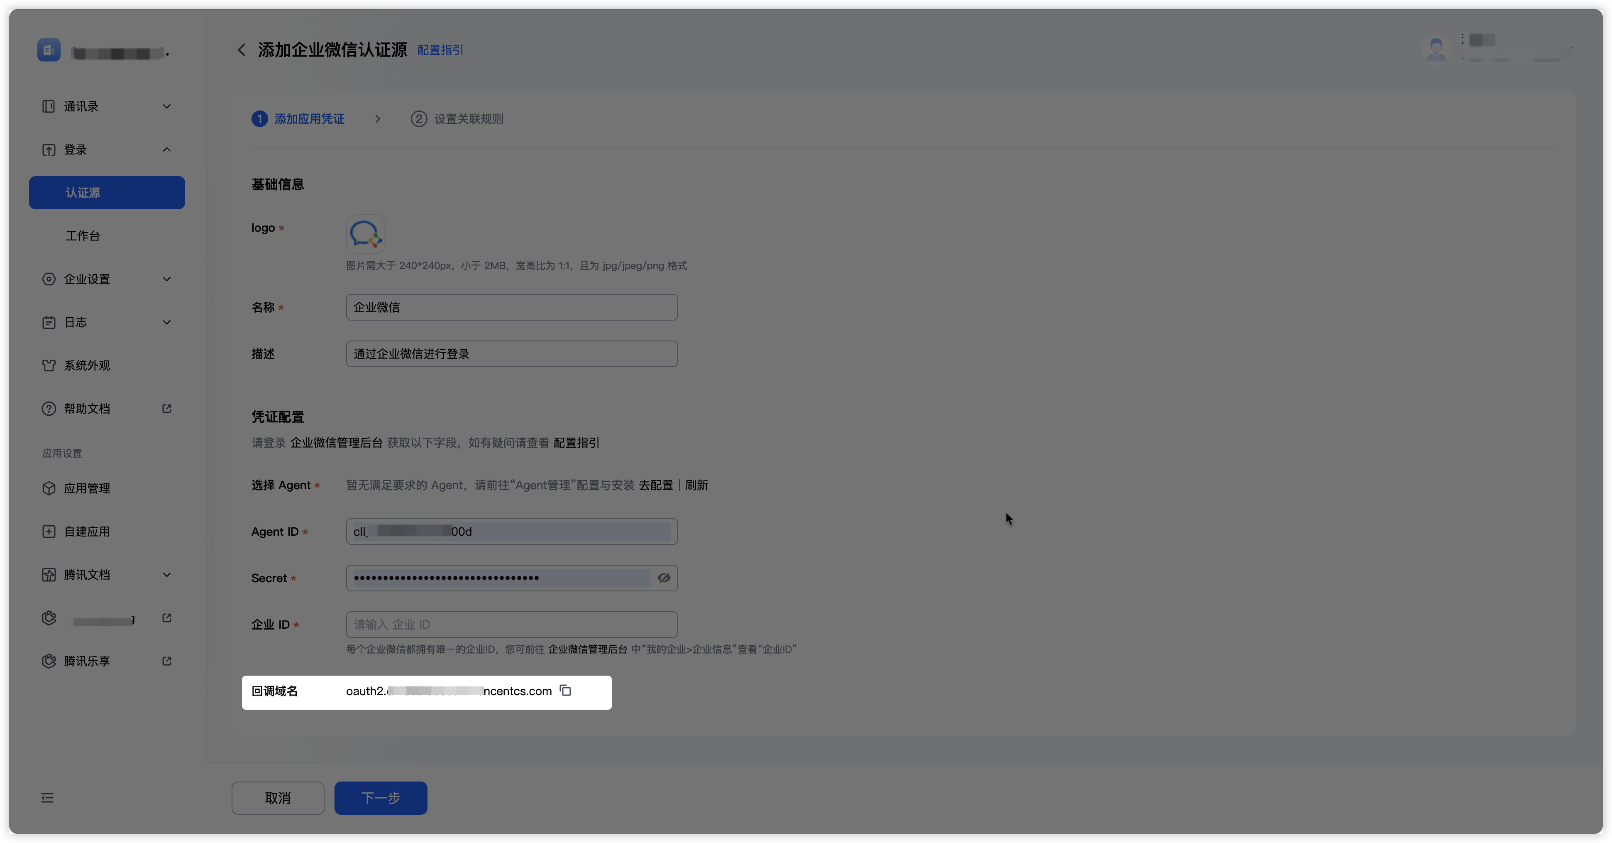Click the 企业微信 logo image
The height and width of the screenshot is (843, 1612).
tap(366, 234)
